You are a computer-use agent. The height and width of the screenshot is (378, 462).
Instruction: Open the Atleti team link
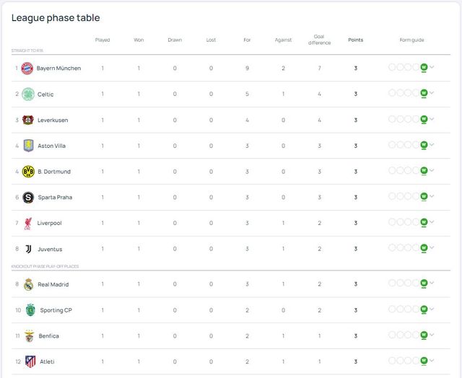click(46, 362)
